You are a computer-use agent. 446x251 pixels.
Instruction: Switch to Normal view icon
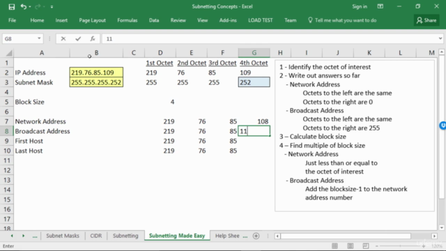click(334, 246)
